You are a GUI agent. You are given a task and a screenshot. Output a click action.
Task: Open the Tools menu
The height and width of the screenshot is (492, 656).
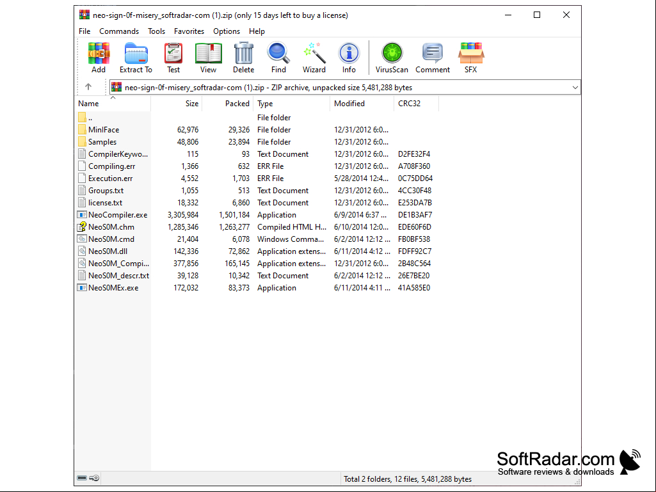[x=156, y=31]
